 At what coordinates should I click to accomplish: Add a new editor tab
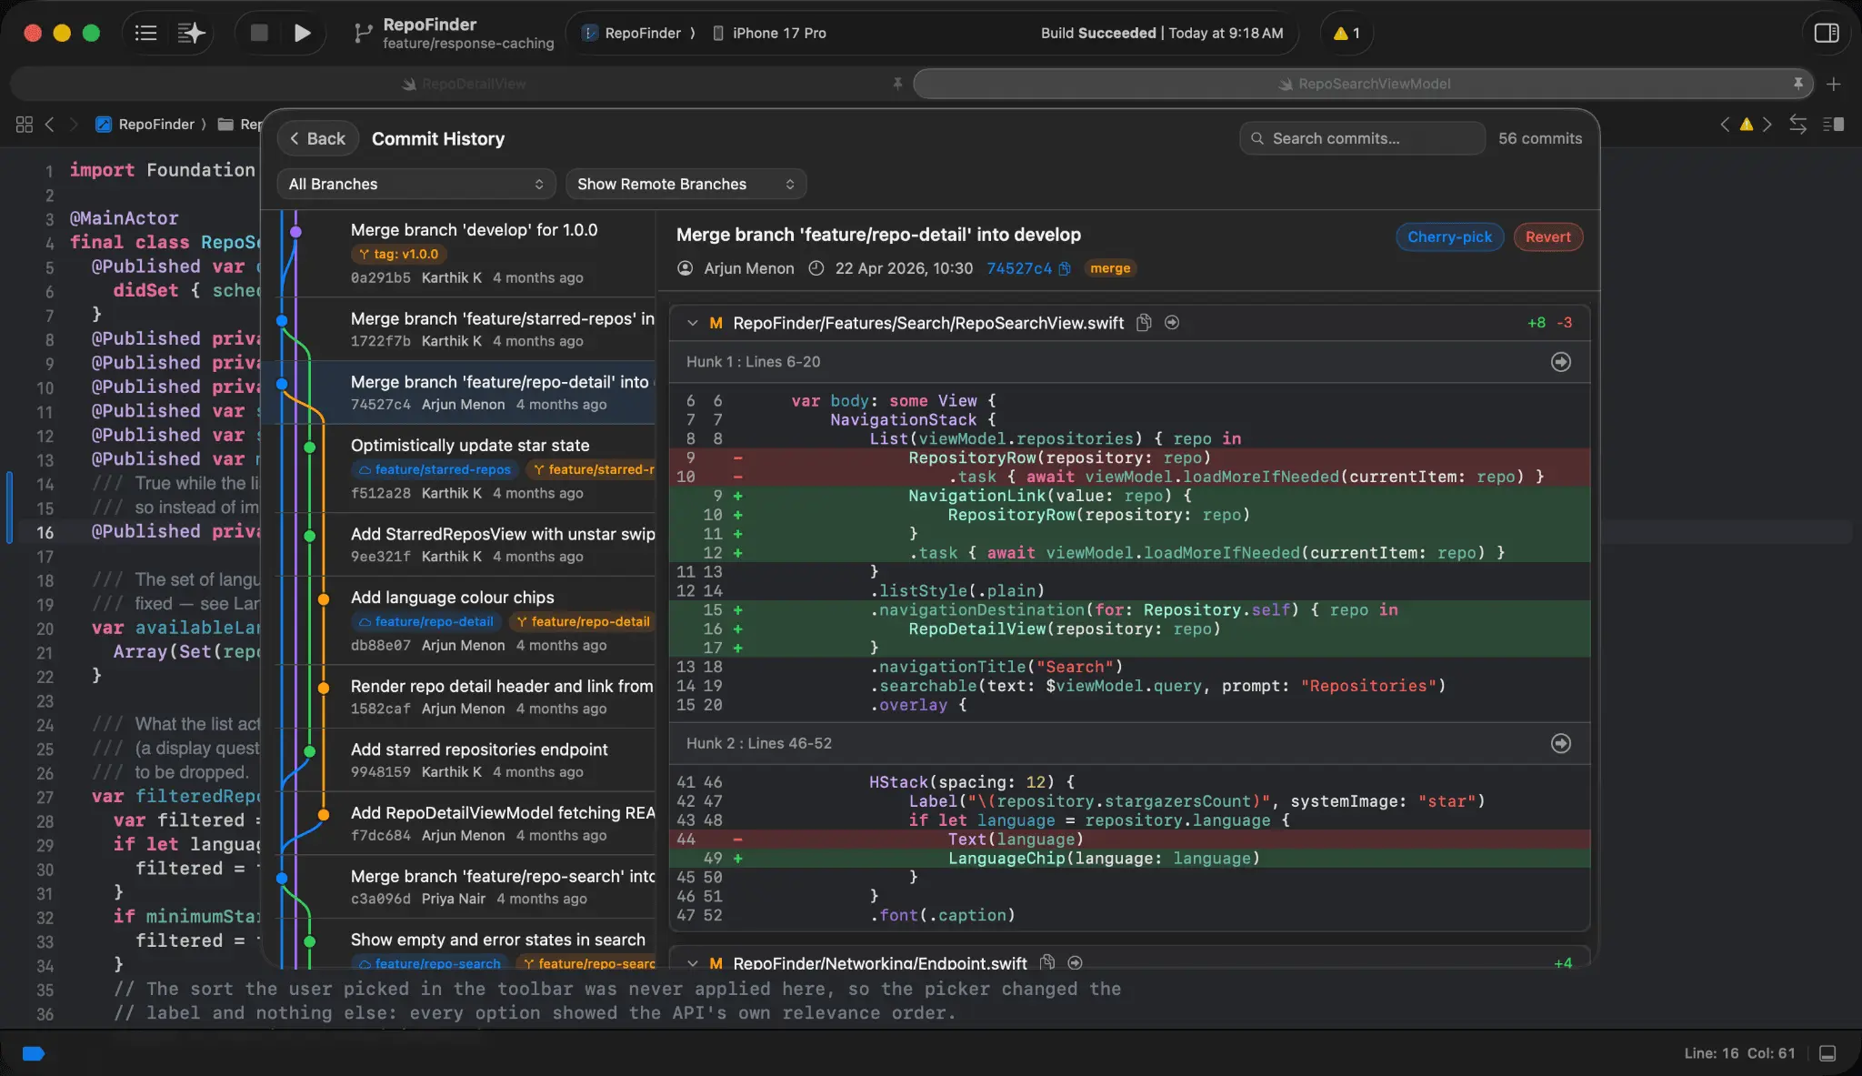click(1834, 84)
